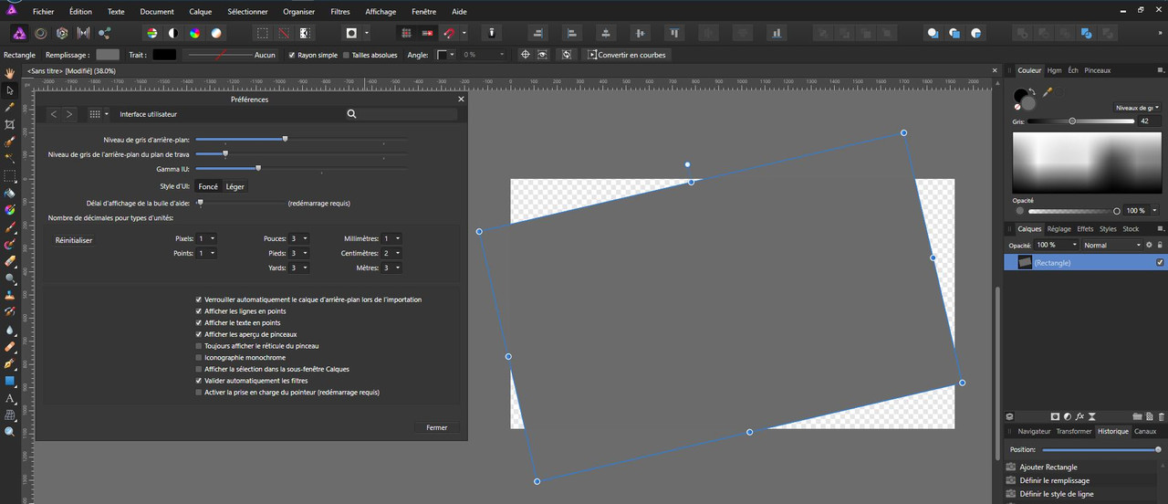Select the Hand view tool
Image resolution: width=1168 pixels, height=504 pixels.
pos(10,75)
